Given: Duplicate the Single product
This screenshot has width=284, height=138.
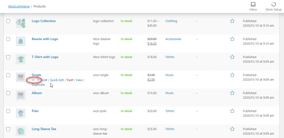Looking at the screenshot, I should click(38, 85).
